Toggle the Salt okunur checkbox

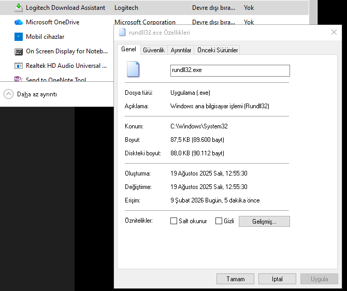point(173,221)
